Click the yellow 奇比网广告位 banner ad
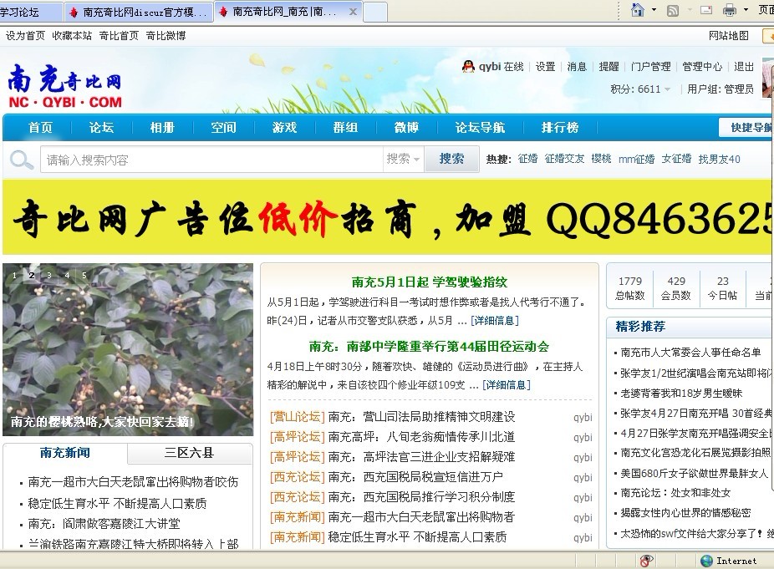774x569 pixels. (388, 217)
